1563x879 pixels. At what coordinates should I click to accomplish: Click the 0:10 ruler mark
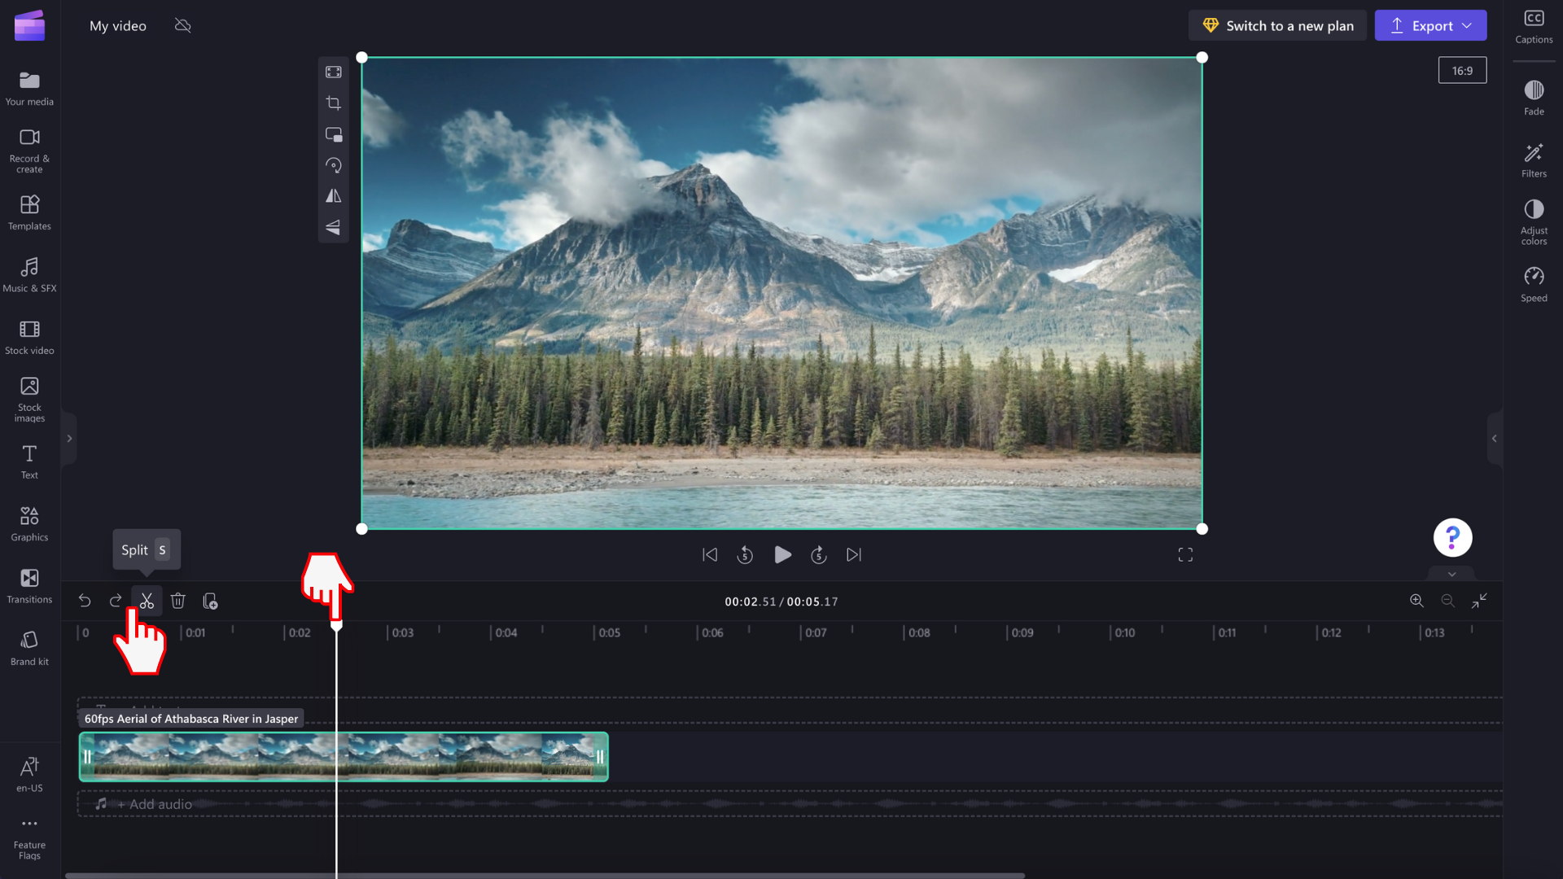point(1123,632)
